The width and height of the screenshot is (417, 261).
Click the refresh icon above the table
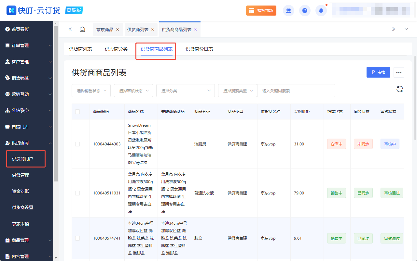click(400, 89)
